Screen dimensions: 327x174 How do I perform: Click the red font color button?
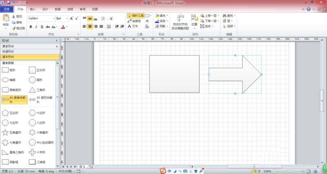(63, 27)
